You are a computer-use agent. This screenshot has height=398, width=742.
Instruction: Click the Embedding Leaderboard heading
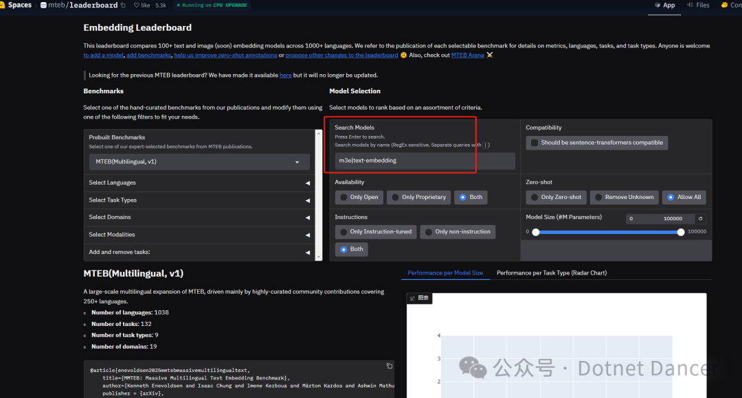tap(137, 27)
